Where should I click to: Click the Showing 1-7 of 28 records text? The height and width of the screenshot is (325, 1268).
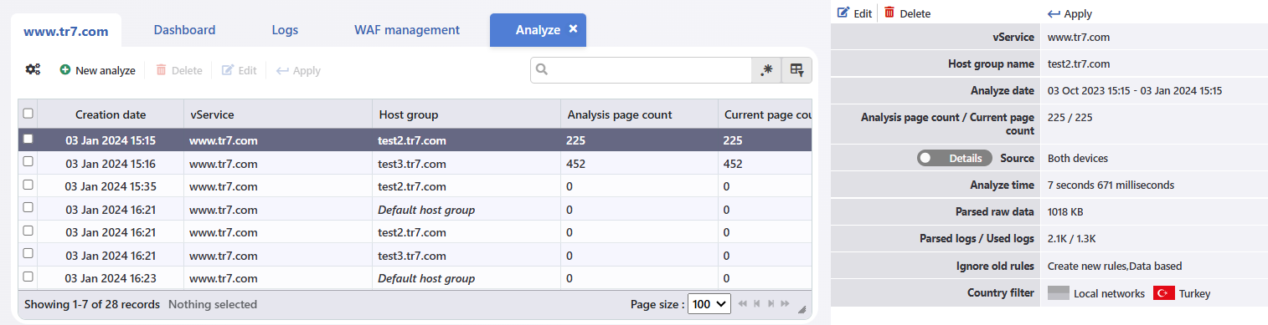(x=93, y=304)
